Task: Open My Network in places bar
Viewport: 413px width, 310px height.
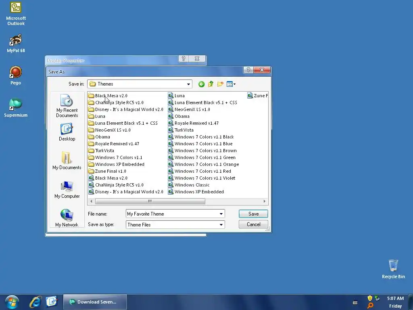Action: coord(67,218)
